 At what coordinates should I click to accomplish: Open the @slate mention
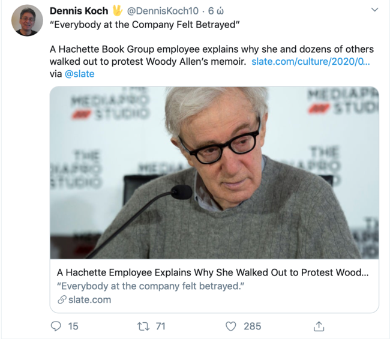tap(79, 74)
